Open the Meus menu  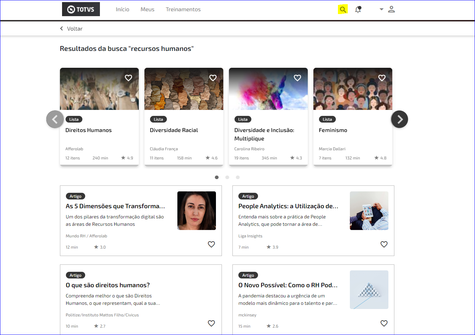[148, 9]
